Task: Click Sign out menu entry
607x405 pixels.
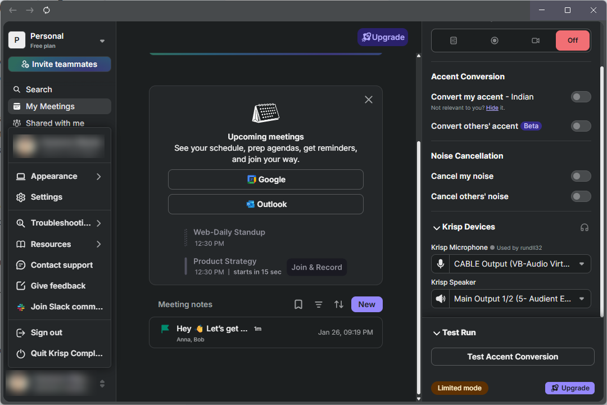Action: tap(60, 332)
